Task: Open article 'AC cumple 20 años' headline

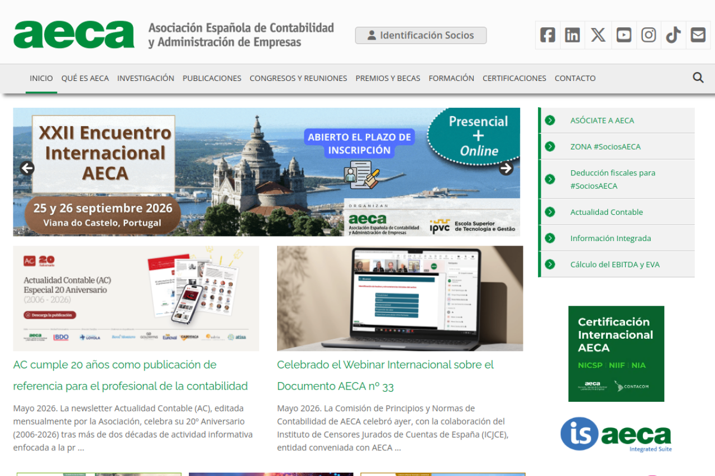Action: [130, 375]
